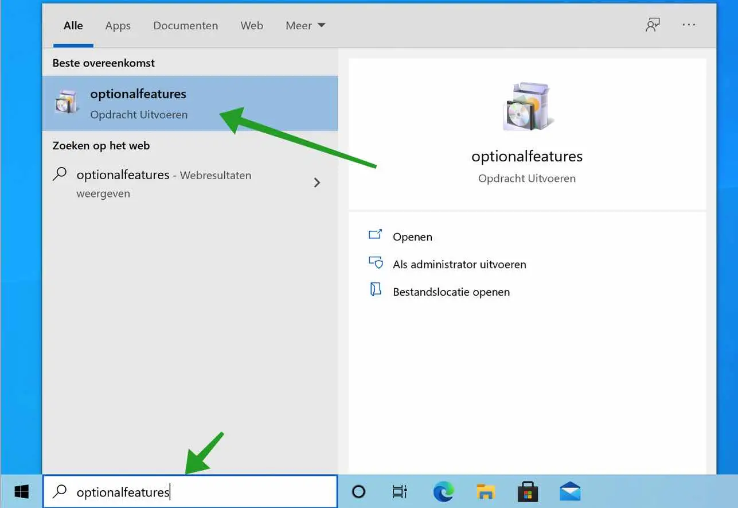Choose Bestandslocatie openen
738x508 pixels.
pos(451,292)
